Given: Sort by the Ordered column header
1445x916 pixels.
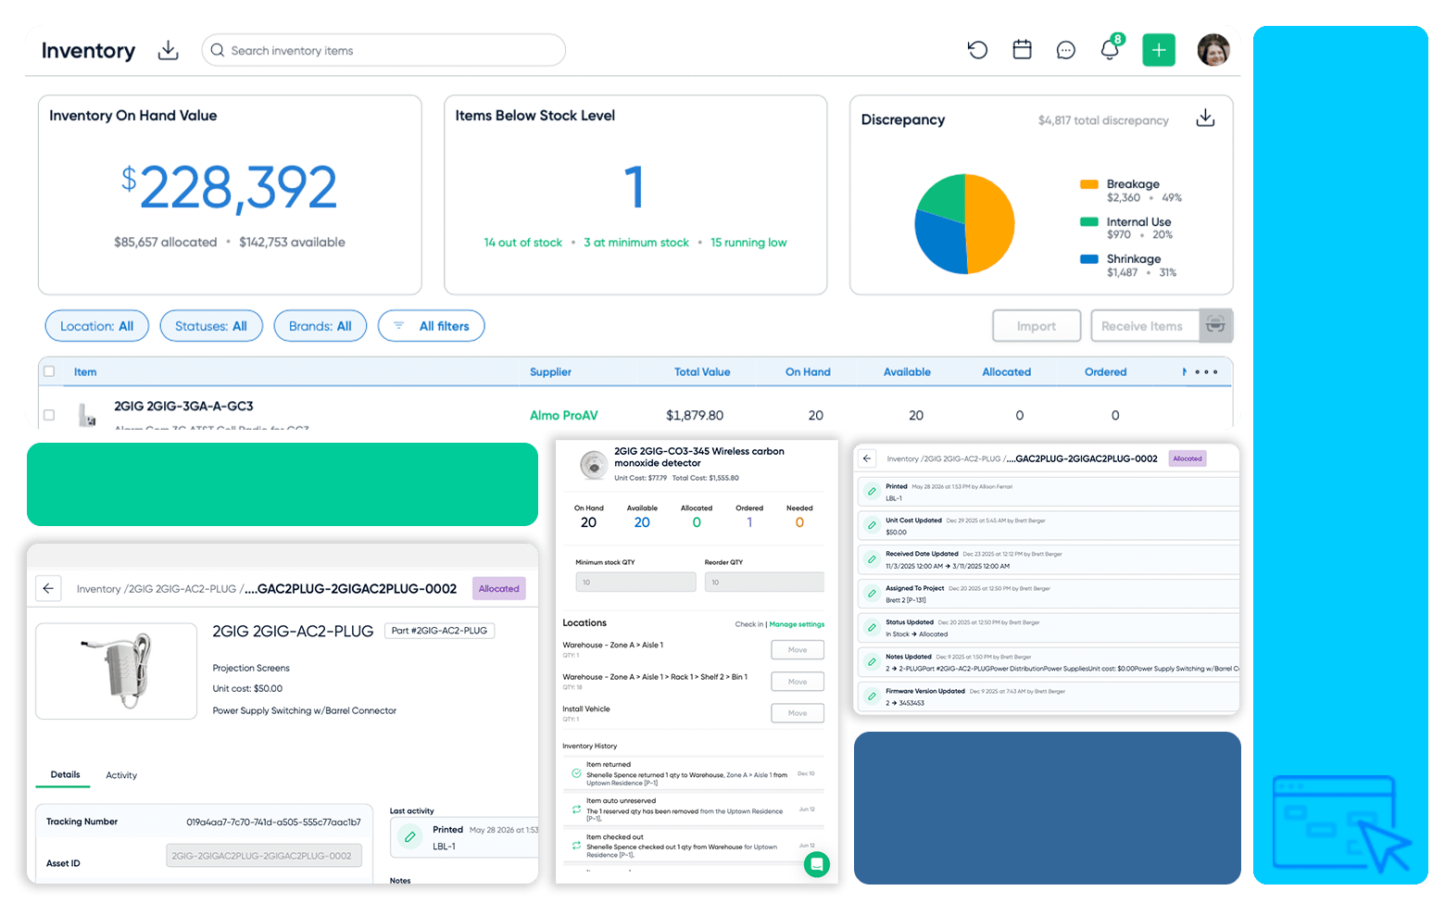Looking at the screenshot, I should [x=1106, y=372].
